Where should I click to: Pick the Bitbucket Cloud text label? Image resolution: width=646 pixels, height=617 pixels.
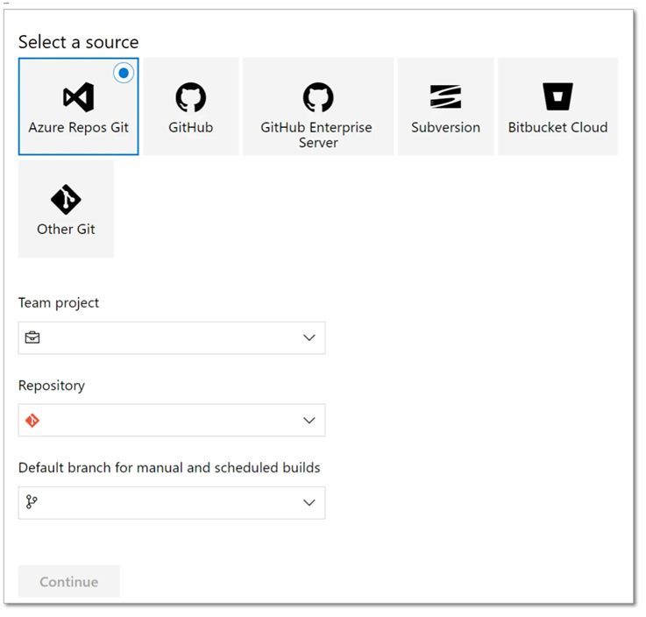click(x=557, y=127)
